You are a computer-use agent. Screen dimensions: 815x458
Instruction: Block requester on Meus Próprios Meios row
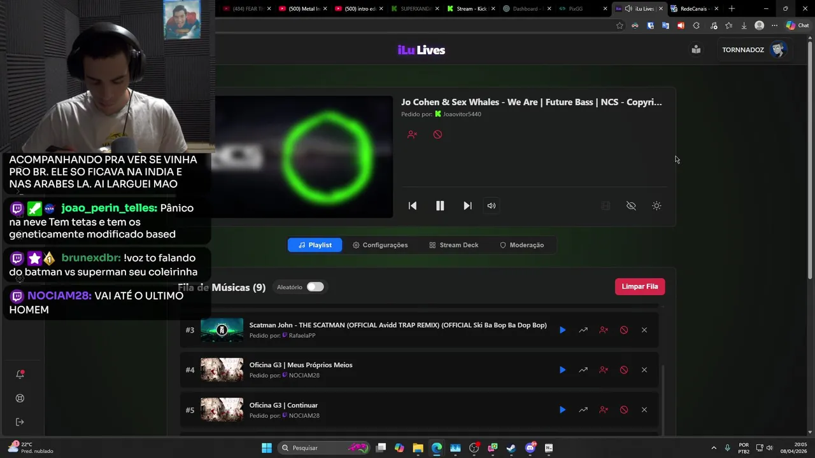(604, 370)
